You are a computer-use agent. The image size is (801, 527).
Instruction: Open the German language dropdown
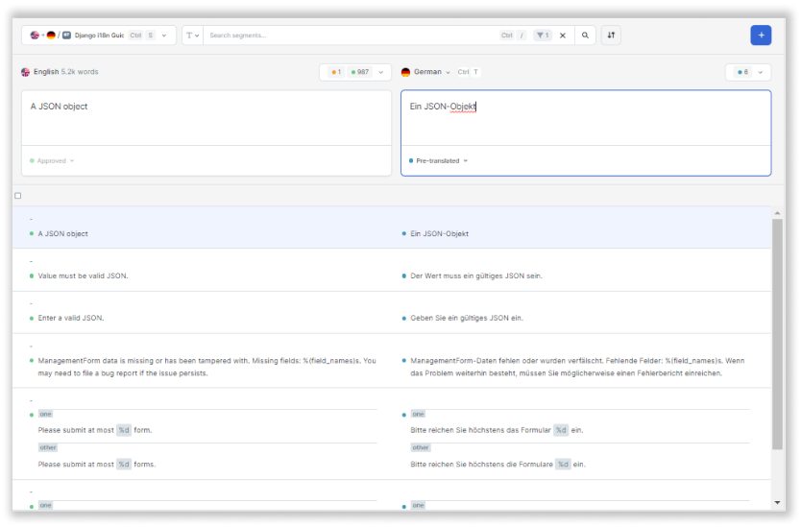pos(426,72)
